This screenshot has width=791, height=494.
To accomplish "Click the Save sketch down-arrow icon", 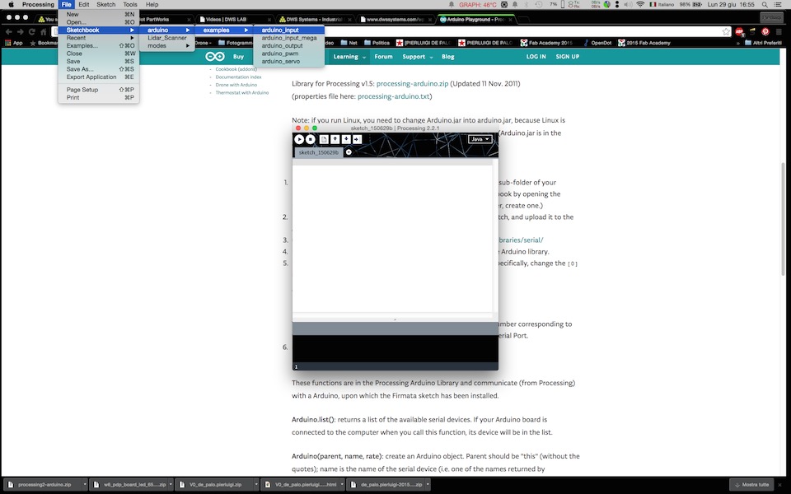I will pyautogui.click(x=346, y=139).
